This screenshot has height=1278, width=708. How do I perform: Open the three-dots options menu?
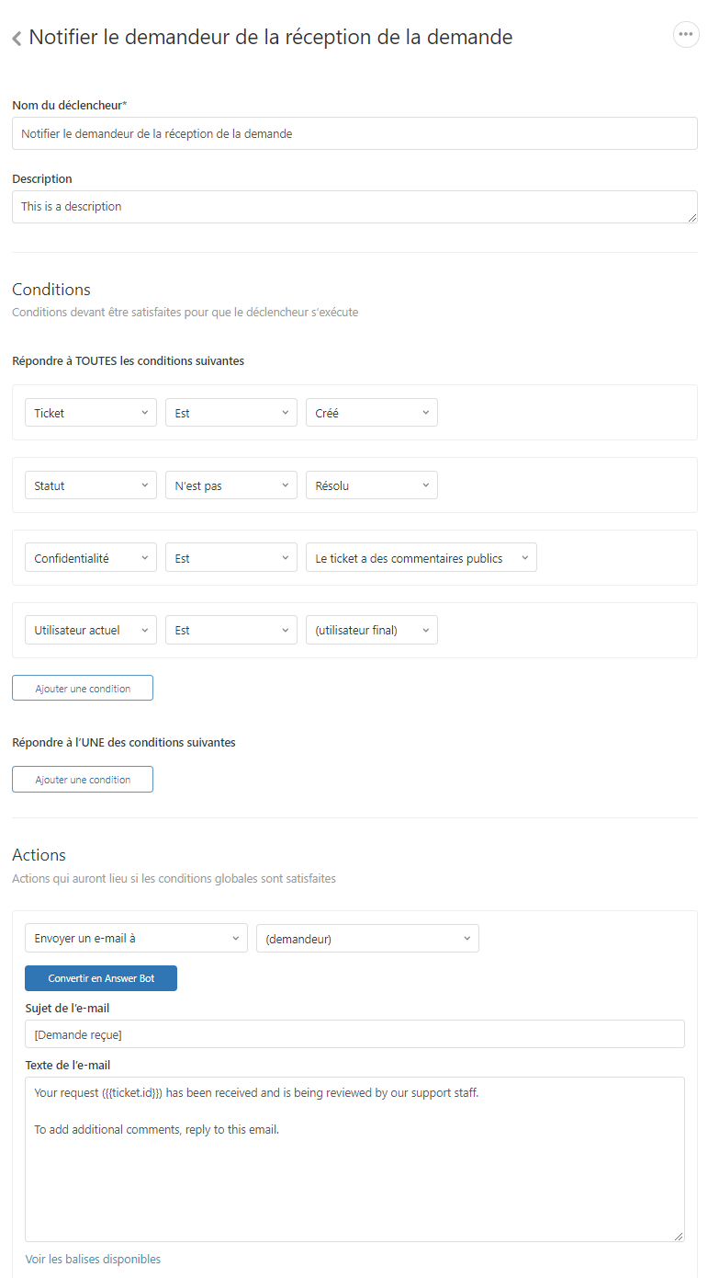tap(685, 35)
